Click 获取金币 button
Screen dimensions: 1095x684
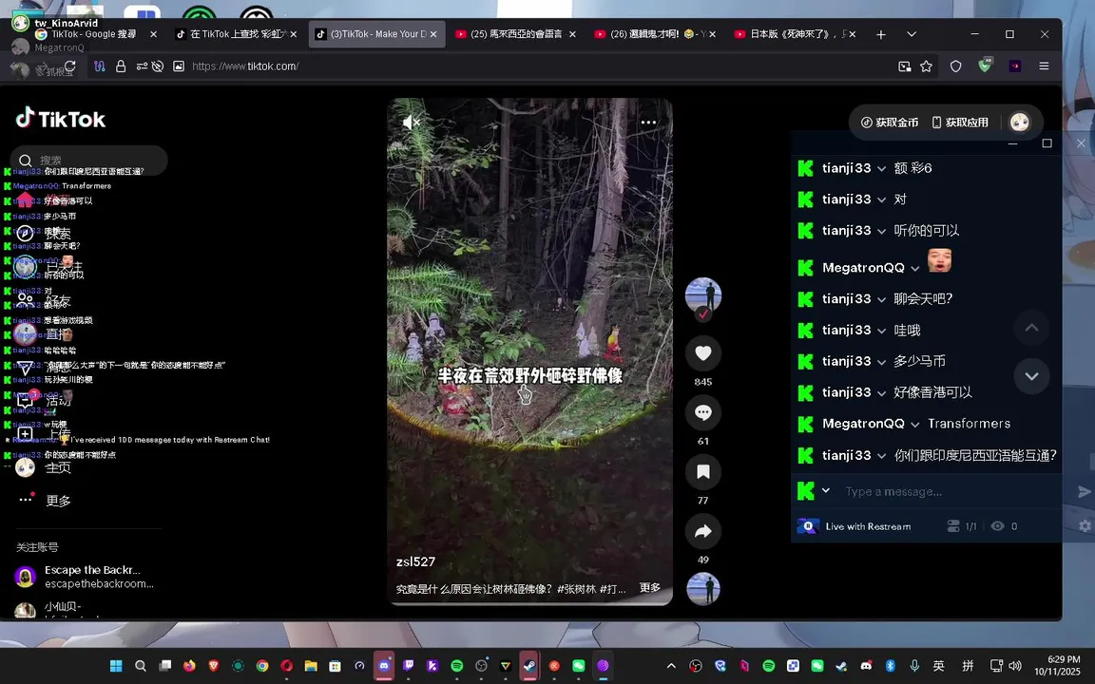pos(889,123)
